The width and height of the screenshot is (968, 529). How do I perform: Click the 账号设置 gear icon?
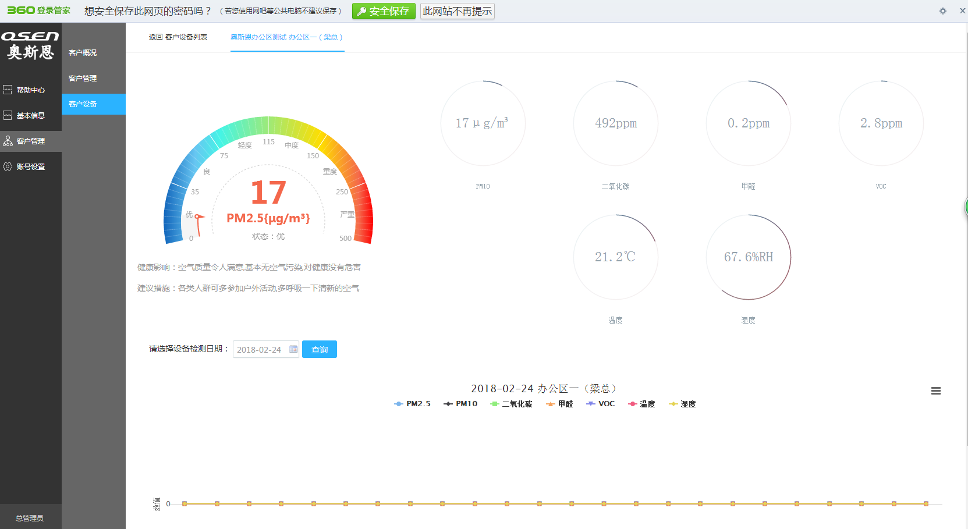pyautogui.click(x=8, y=166)
